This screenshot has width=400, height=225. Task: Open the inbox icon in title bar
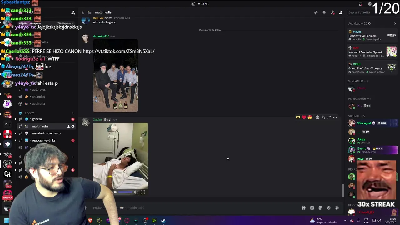pyautogui.click(x=361, y=4)
